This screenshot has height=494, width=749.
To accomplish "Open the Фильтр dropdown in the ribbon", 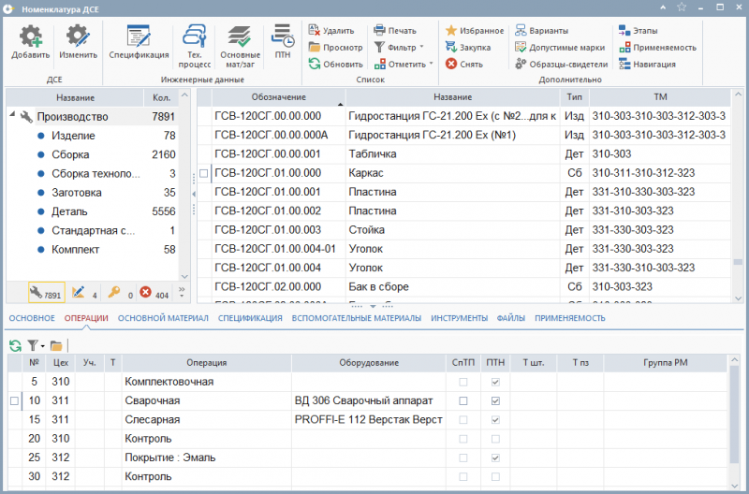I will tap(398, 47).
